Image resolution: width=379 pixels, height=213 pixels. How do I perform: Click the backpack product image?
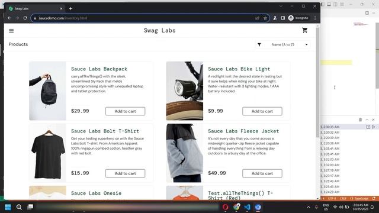(47, 91)
